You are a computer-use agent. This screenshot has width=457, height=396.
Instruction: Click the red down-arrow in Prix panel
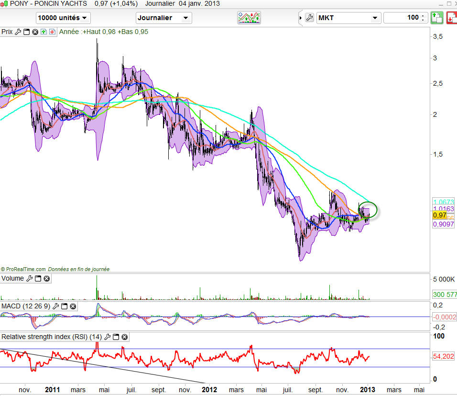click(51, 32)
